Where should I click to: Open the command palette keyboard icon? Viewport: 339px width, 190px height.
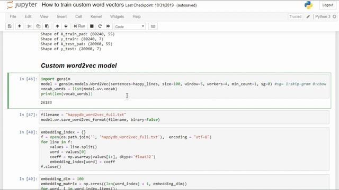point(153,26)
